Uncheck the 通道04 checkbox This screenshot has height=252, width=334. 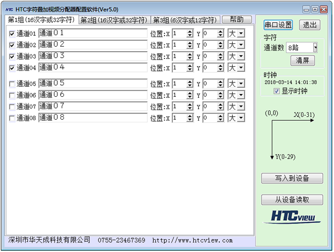pyautogui.click(x=12, y=68)
